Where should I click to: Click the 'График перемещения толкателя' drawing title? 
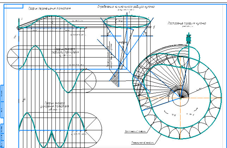pos(49,8)
